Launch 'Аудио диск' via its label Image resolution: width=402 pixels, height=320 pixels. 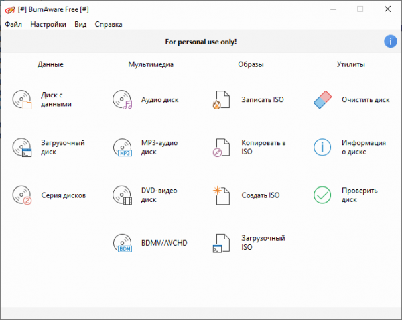point(159,100)
